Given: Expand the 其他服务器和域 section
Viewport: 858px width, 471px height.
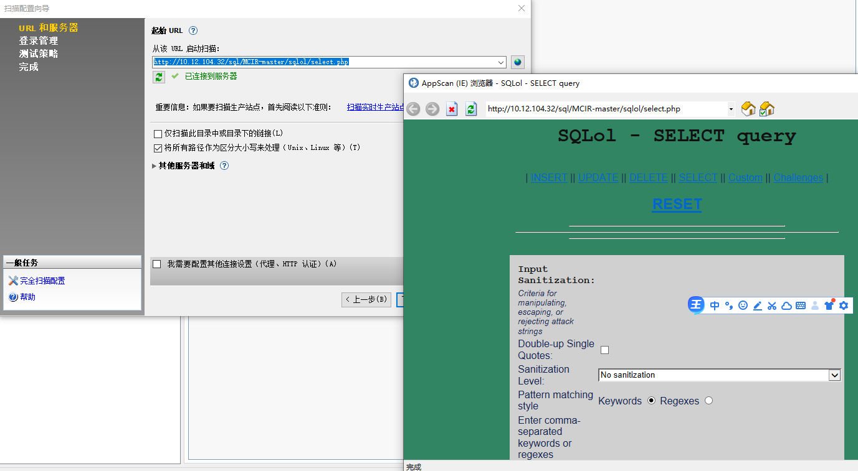Looking at the screenshot, I should click(153, 165).
